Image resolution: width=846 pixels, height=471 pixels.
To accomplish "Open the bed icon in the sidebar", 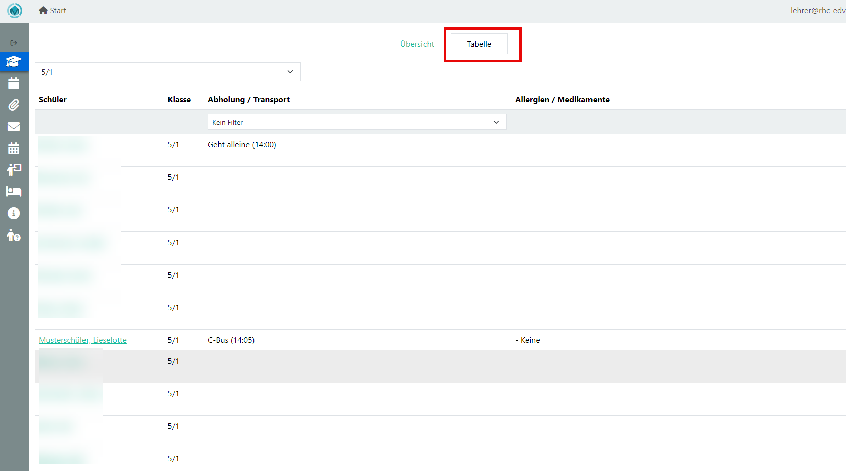I will tap(14, 191).
